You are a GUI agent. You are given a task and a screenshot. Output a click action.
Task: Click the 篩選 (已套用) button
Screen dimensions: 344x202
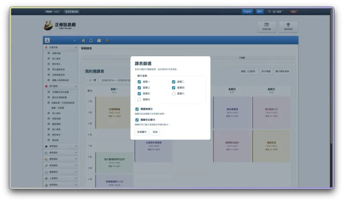coord(248,71)
